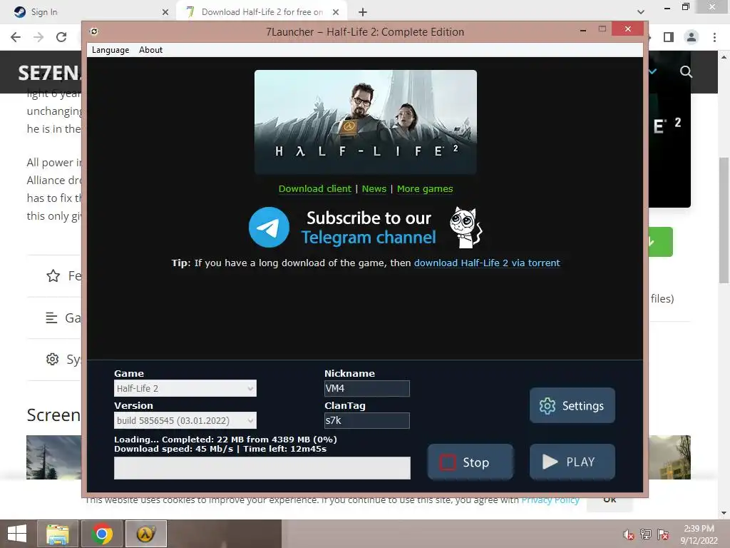Image resolution: width=730 pixels, height=548 pixels.
Task: Click the Download client link
Action: pyautogui.click(x=314, y=188)
